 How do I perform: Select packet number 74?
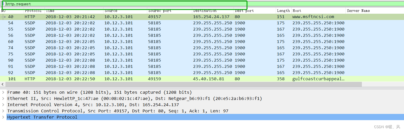pyautogui.click(x=202, y=48)
